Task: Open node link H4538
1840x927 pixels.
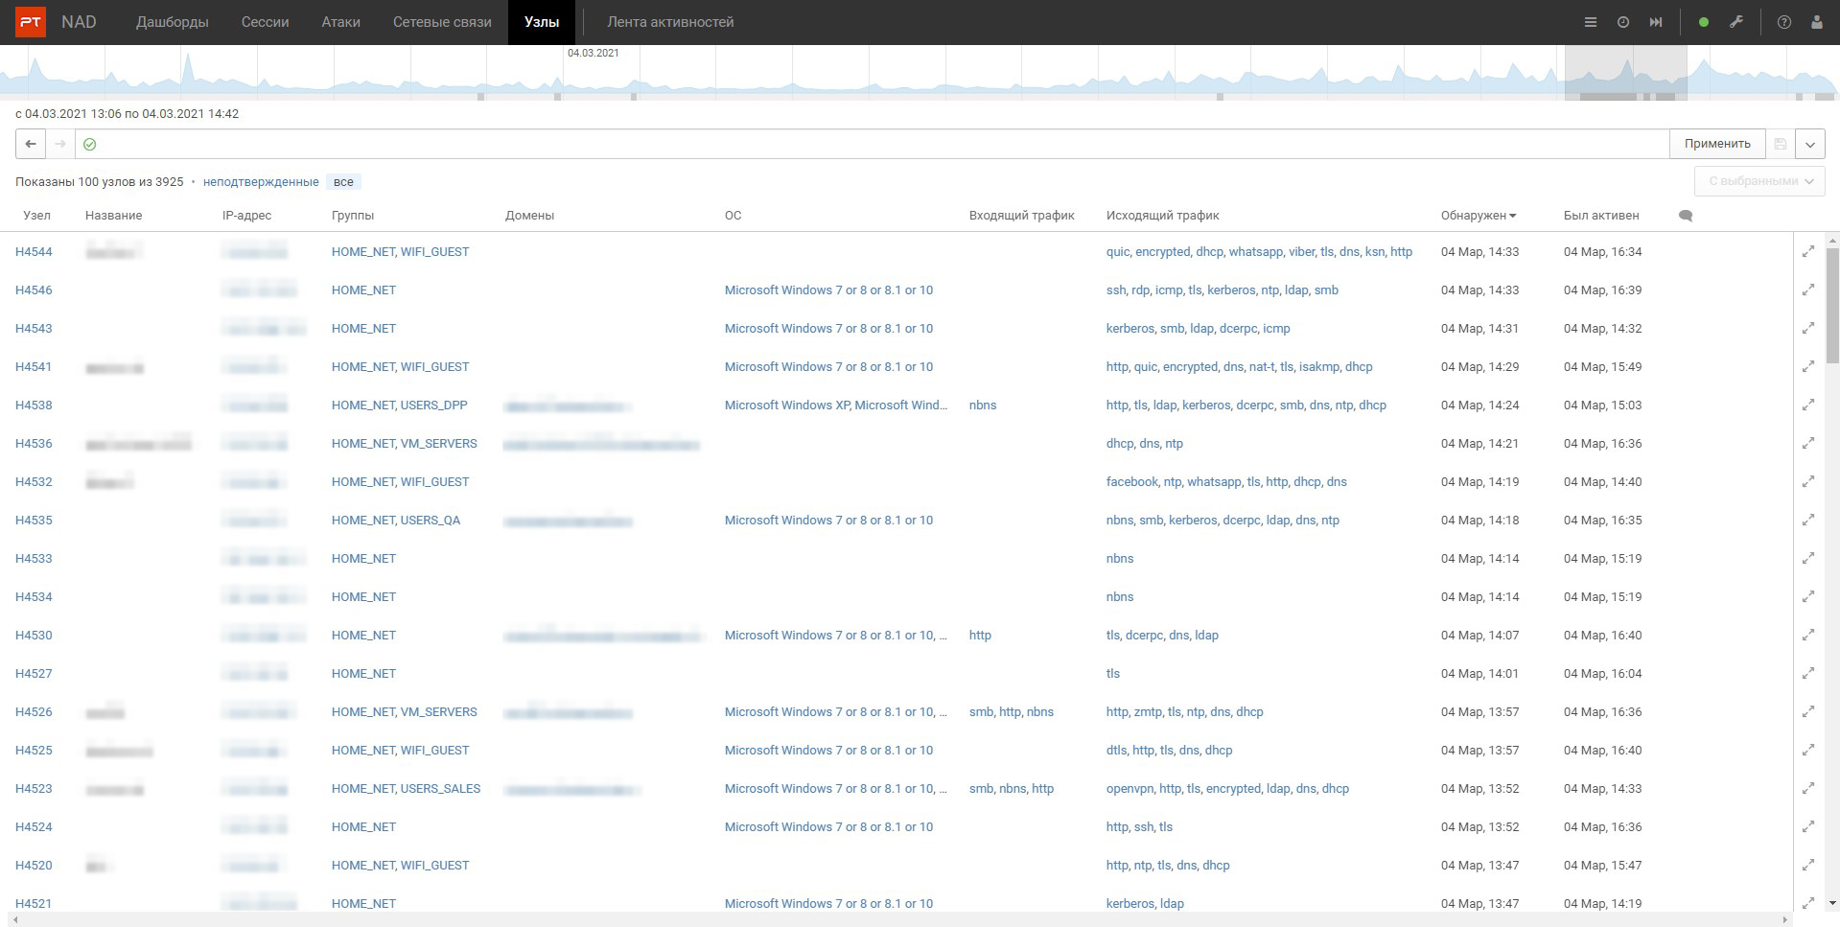Action: (x=34, y=406)
